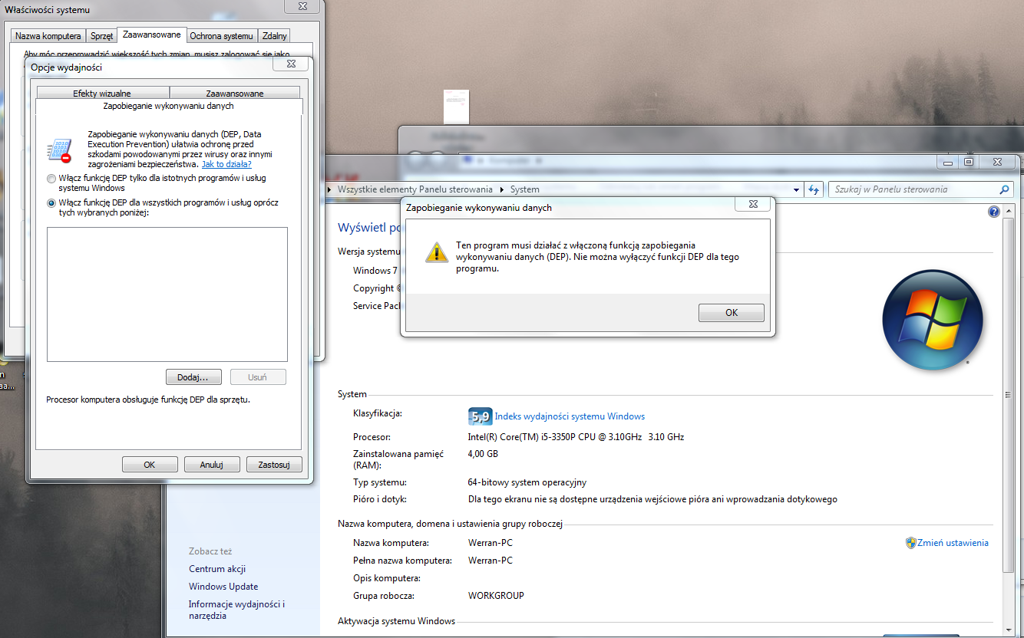Click the Zmień ustawienia link
The image size is (1024, 638).
coord(953,543)
